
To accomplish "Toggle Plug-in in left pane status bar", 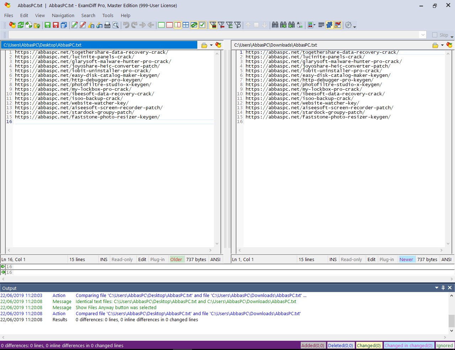I will (157, 259).
